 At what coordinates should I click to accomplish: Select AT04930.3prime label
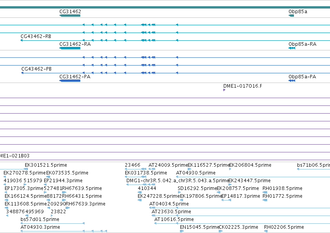[40, 227]
